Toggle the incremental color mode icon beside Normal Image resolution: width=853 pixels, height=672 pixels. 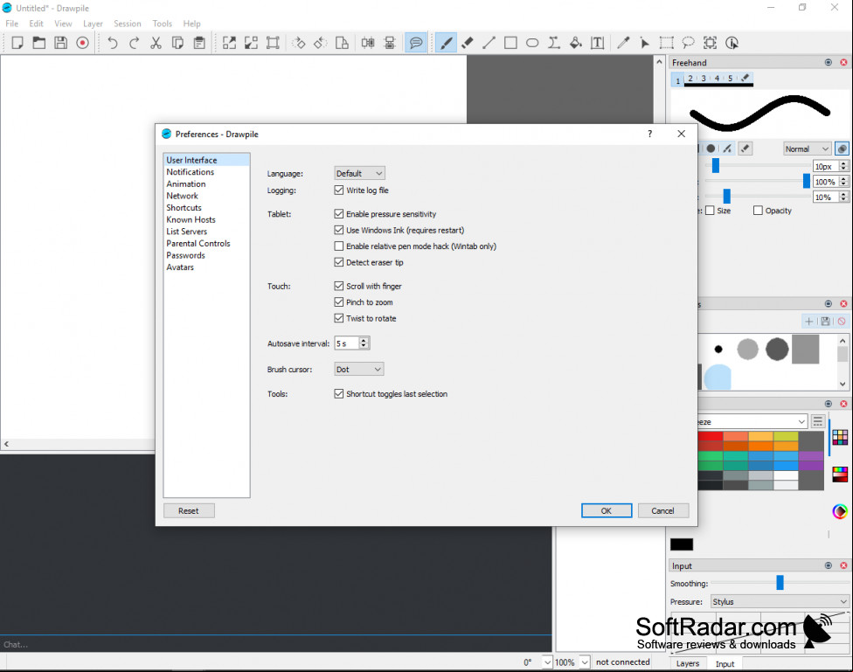pos(842,149)
